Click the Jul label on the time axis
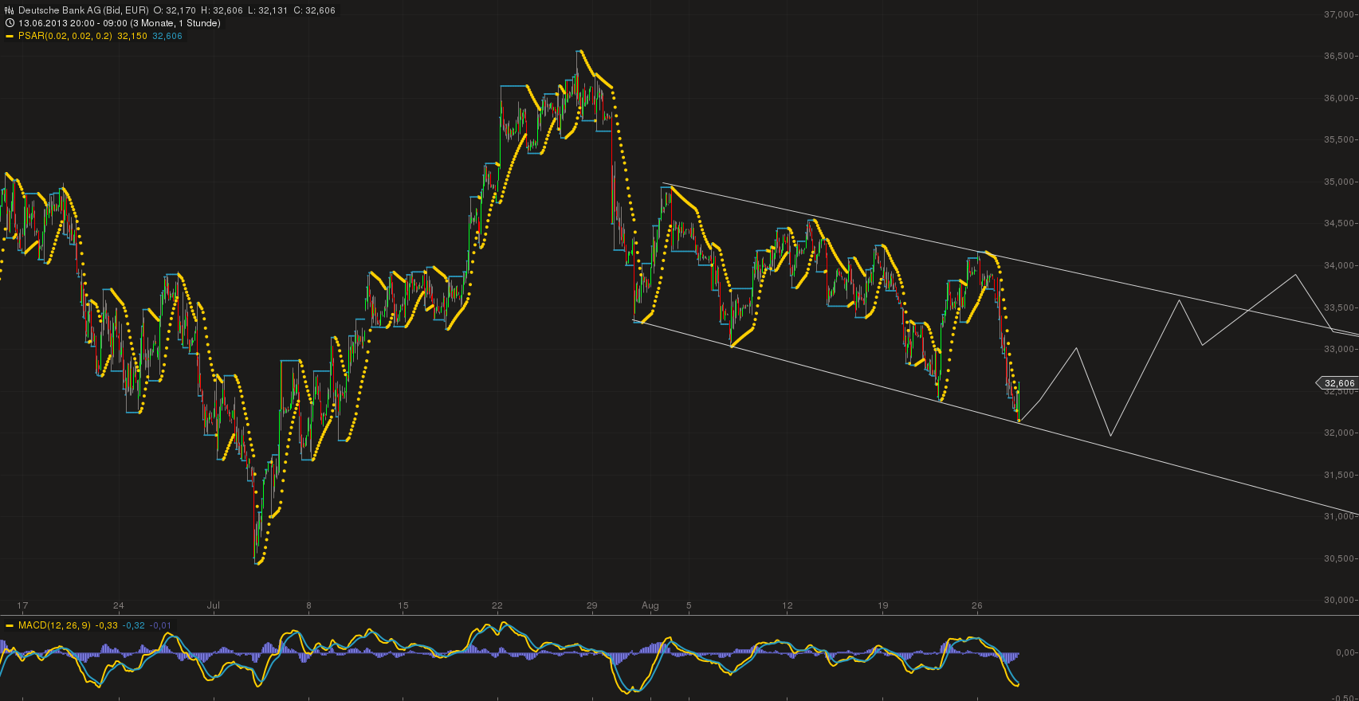The width and height of the screenshot is (1359, 701). [213, 605]
